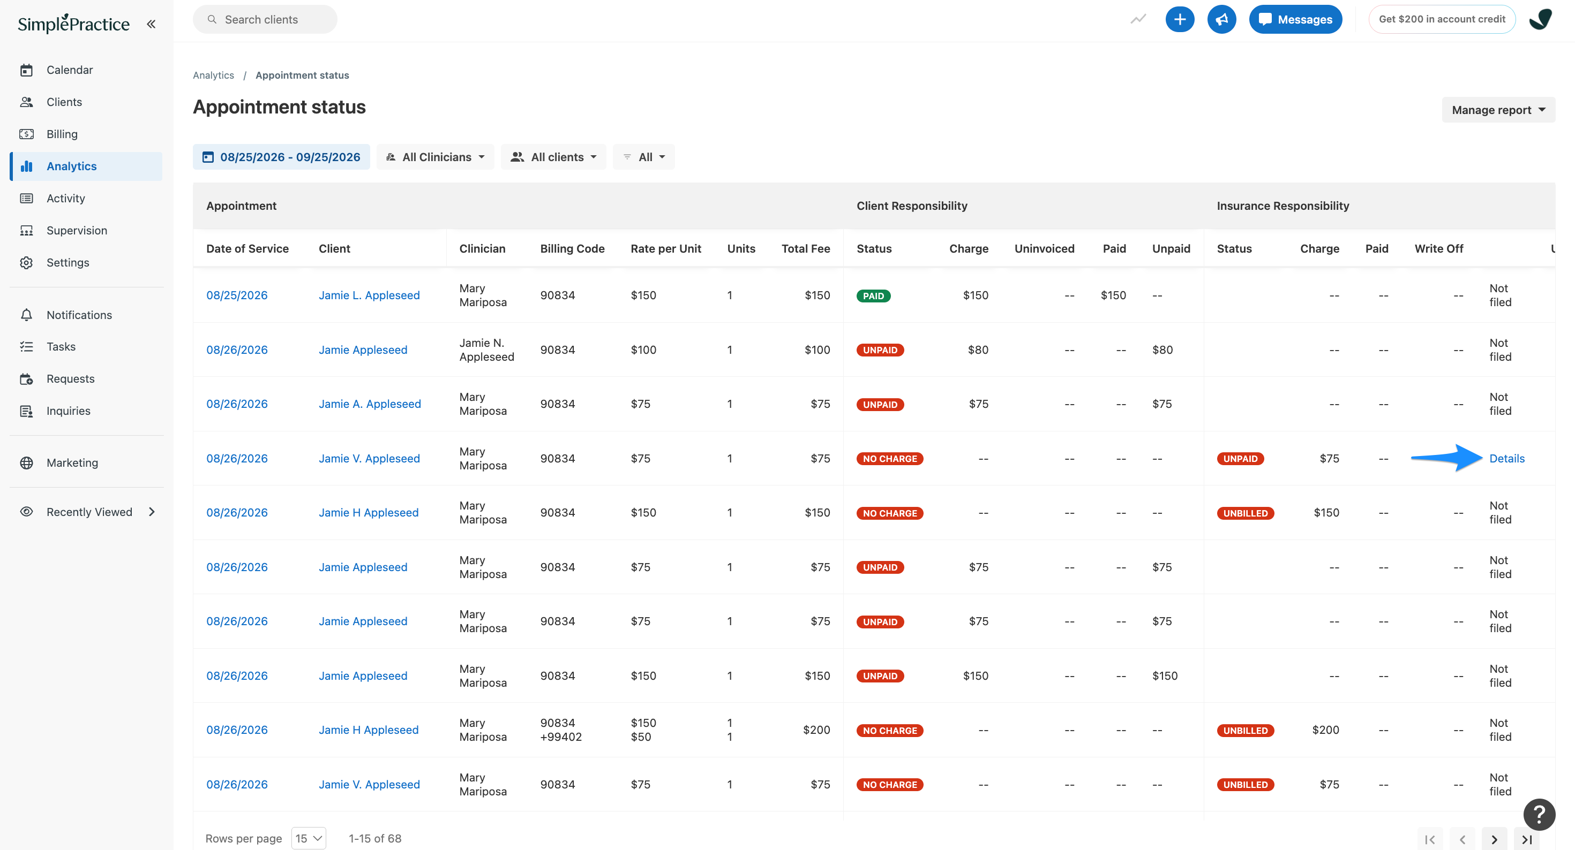Viewport: 1575px width, 850px height.
Task: Open Calendar from the sidebar
Action: click(86, 70)
